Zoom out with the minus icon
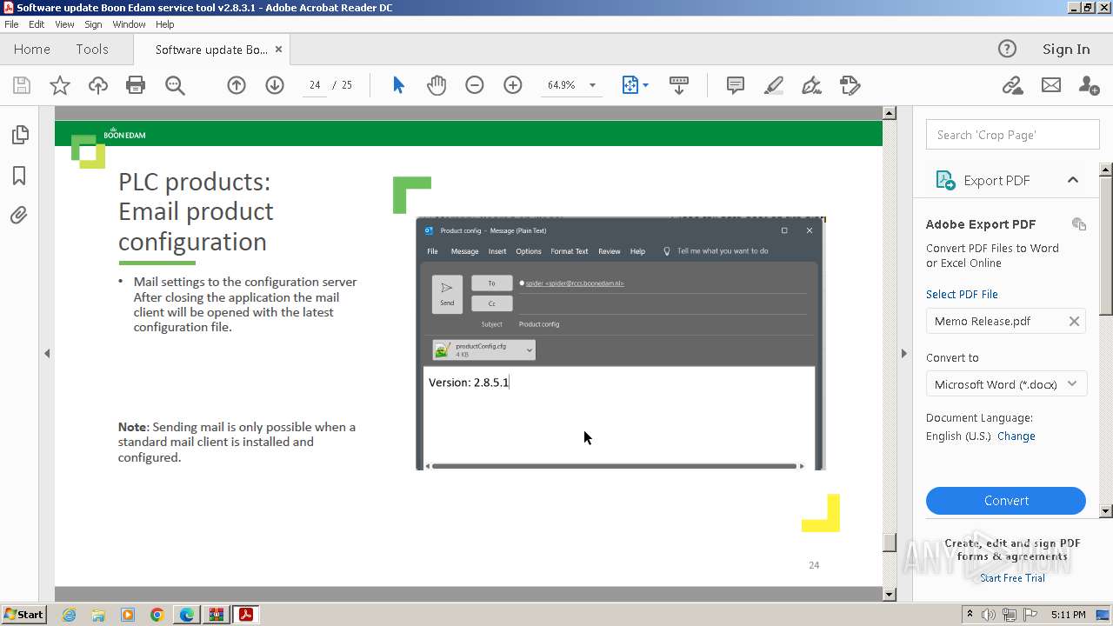 point(475,85)
